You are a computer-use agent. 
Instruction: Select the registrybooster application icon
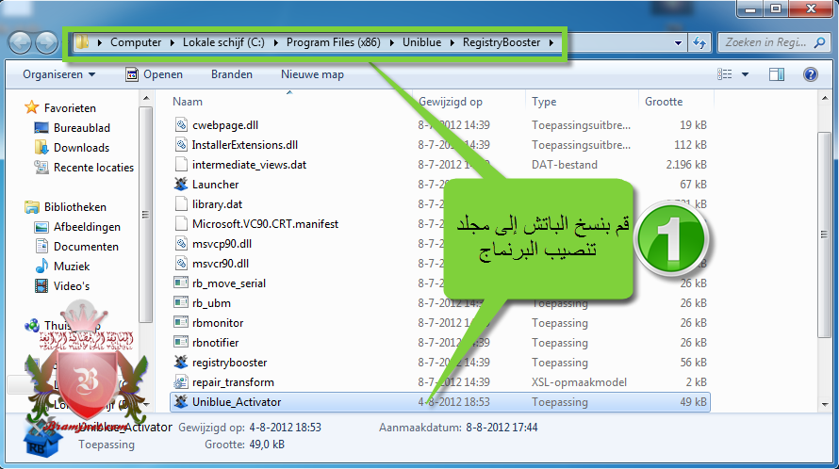[181, 363]
